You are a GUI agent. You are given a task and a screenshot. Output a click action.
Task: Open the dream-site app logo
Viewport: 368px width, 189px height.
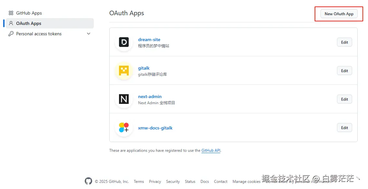point(124,42)
